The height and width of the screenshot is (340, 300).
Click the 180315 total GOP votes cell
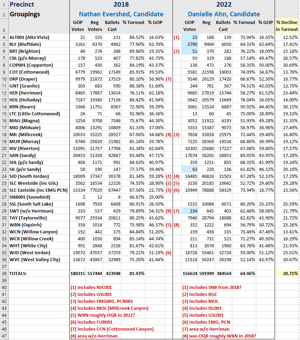(x=78, y=273)
